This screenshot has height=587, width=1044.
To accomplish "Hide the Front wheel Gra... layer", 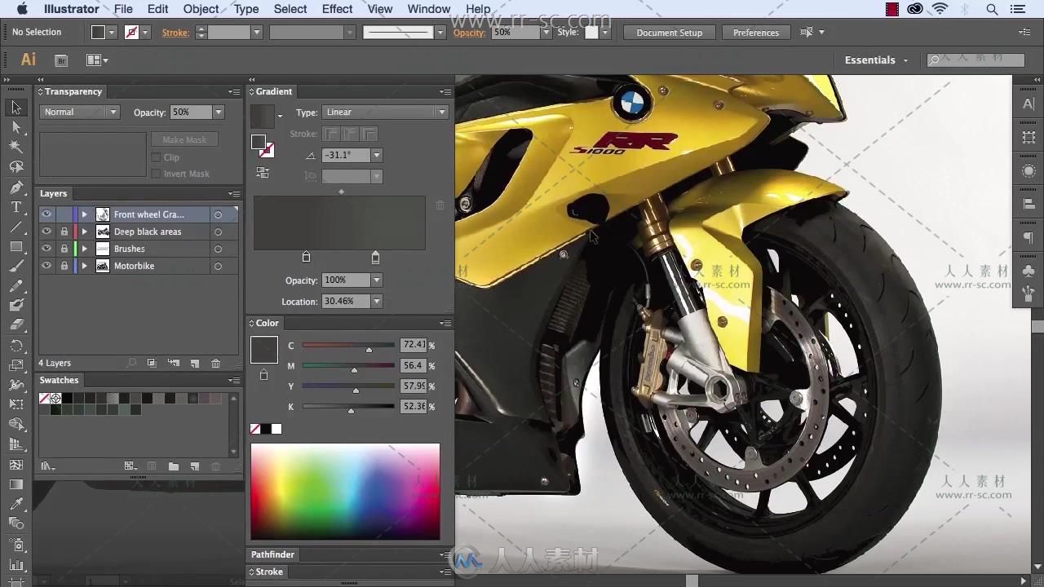I will click(x=46, y=214).
